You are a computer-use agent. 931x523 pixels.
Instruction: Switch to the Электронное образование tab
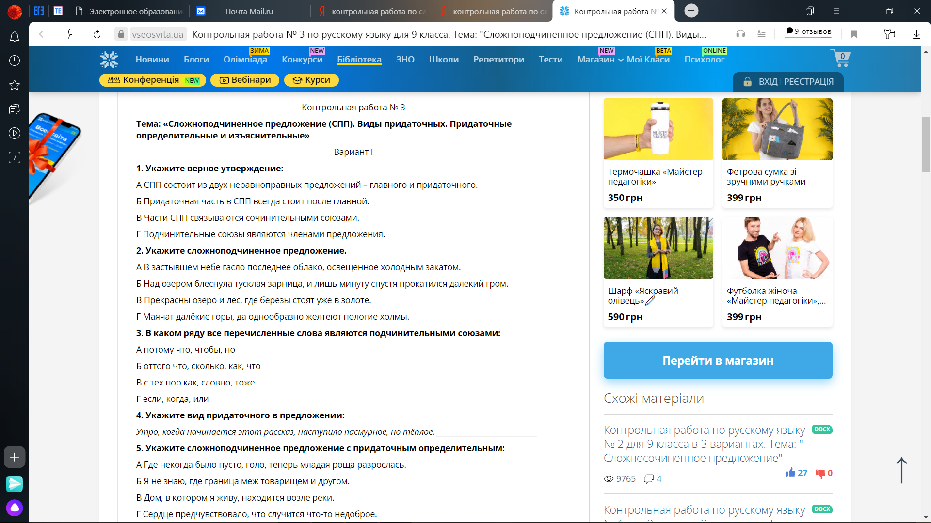click(x=130, y=11)
